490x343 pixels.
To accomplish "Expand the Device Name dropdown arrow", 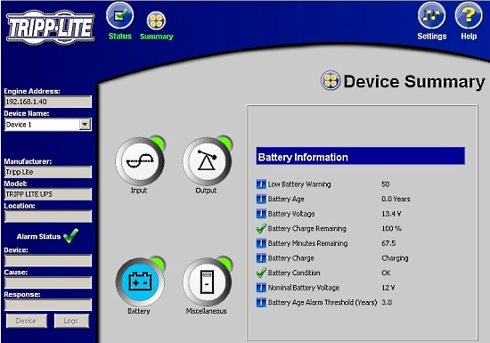I will [85, 125].
